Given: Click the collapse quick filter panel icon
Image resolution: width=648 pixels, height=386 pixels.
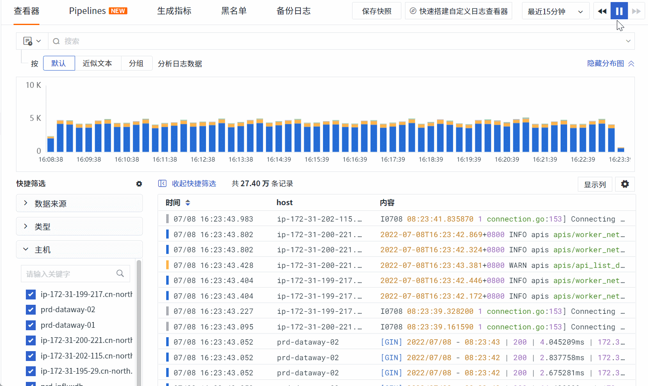Looking at the screenshot, I should point(162,183).
